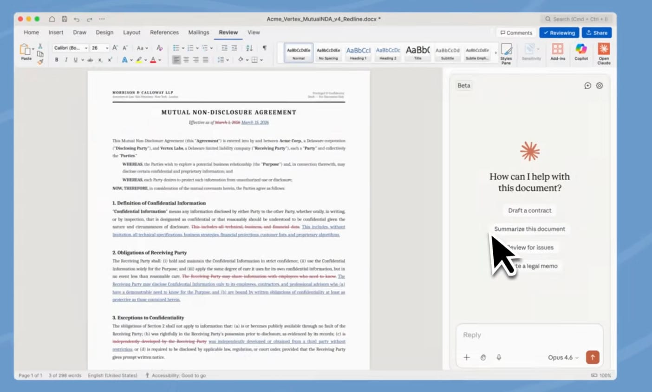Viewport: 652px width, 392px height.
Task: Justify the paragraph text
Action: coord(206,60)
